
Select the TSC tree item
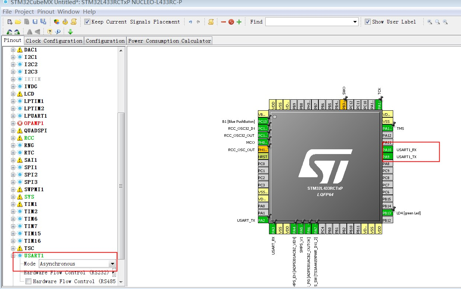pyautogui.click(x=29, y=248)
